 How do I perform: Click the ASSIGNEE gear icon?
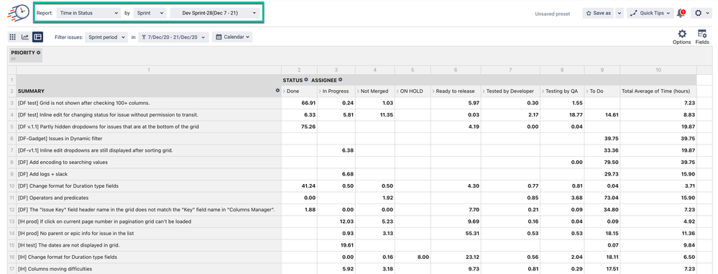[340, 80]
